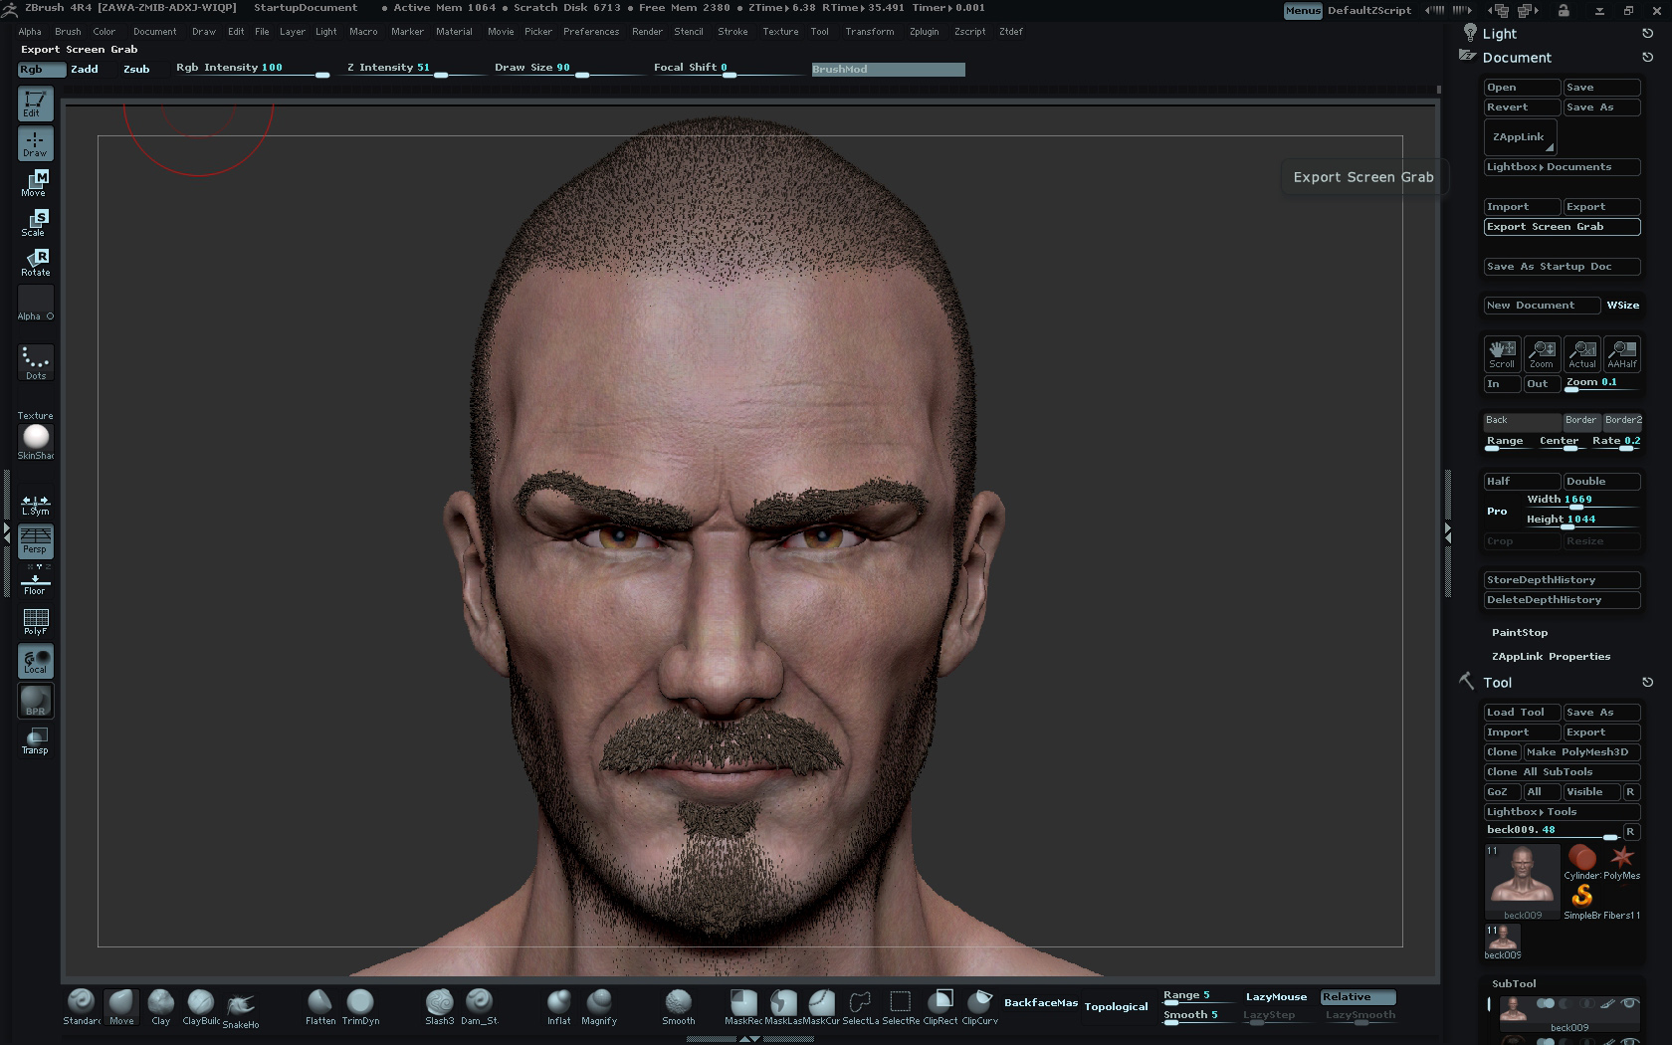Open the Render menu
This screenshot has width=1672, height=1045.
click(647, 32)
